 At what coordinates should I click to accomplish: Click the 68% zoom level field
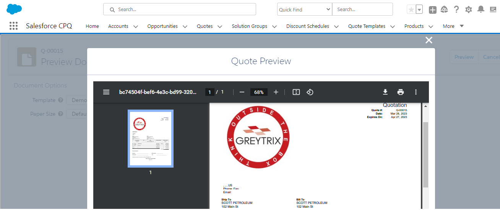[259, 92]
